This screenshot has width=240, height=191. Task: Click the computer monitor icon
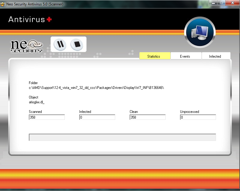(200, 32)
